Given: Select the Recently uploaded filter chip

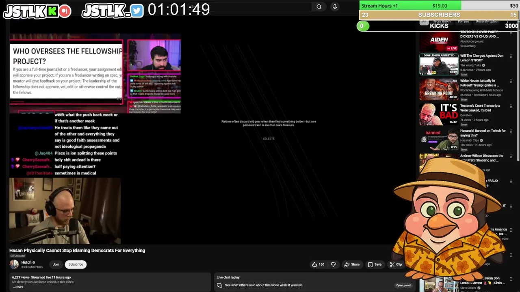Looking at the screenshot, I should coord(487,21).
